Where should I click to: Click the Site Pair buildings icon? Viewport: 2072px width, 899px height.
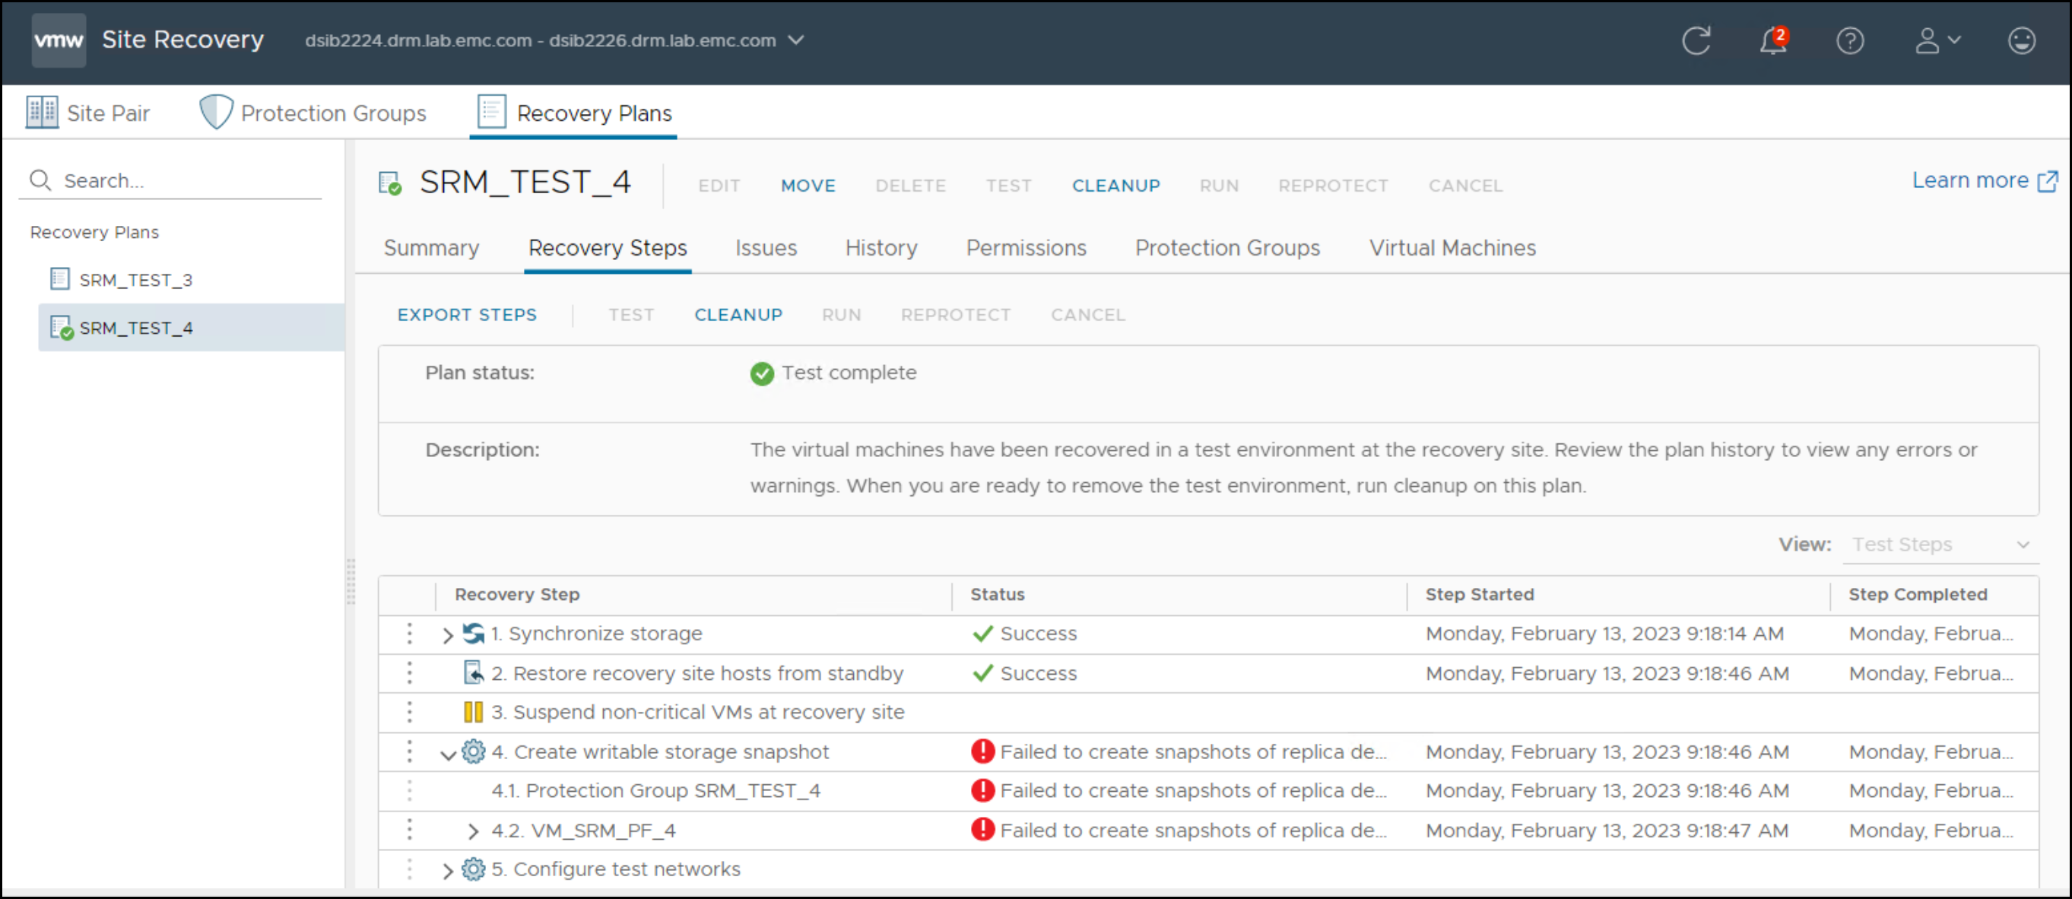coord(42,113)
